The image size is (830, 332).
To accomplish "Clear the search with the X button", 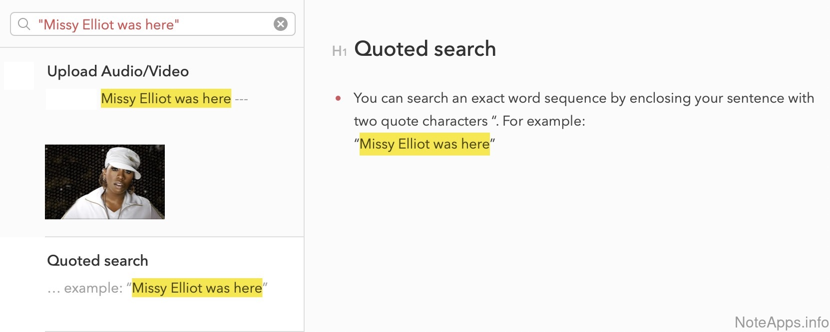I will click(281, 24).
